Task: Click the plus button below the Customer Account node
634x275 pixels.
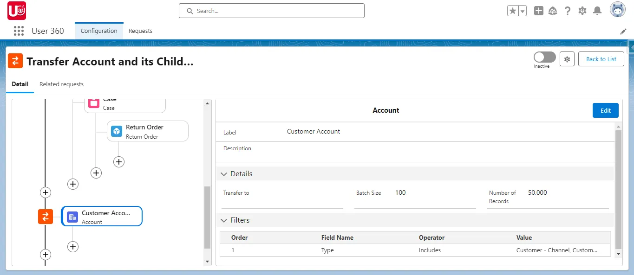Action: (x=72, y=247)
